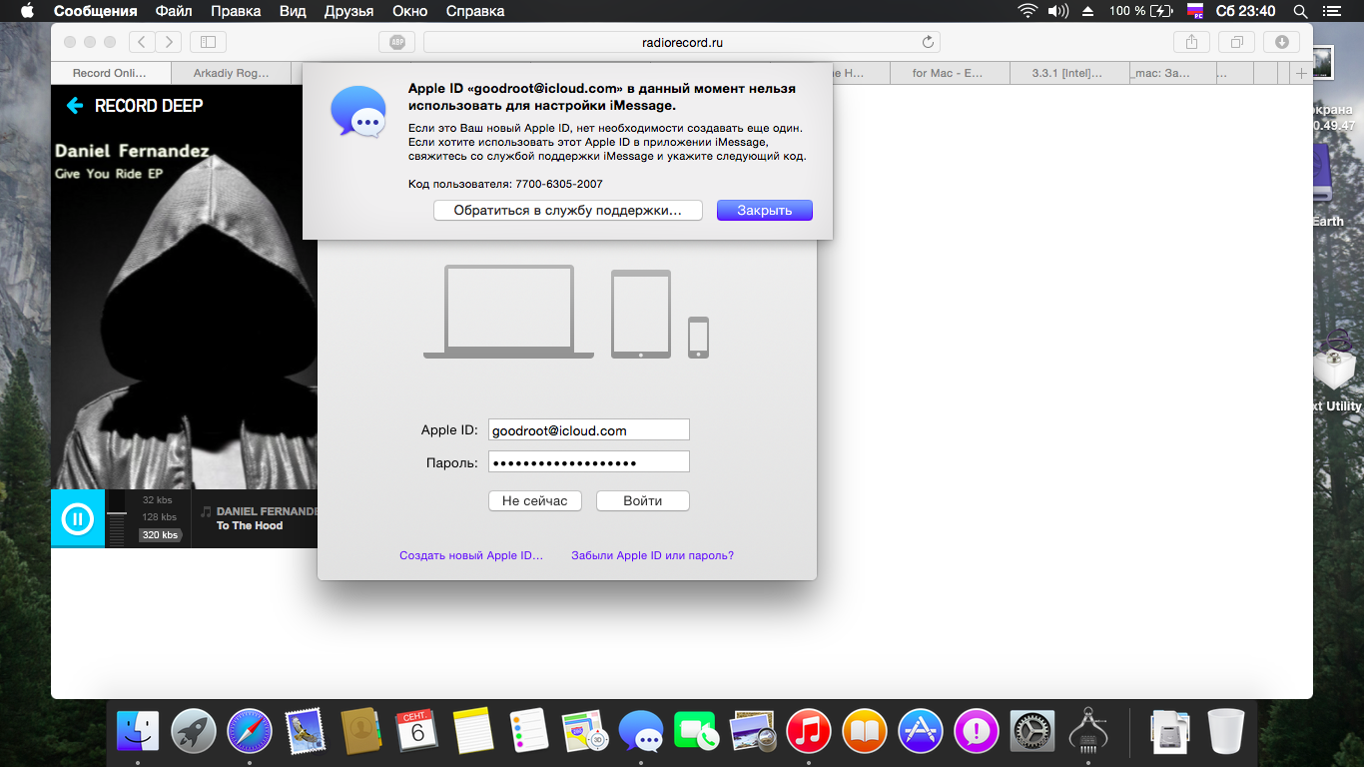Go back from RECORD DEEP station
This screenshot has height=767, width=1364.
tap(74, 106)
